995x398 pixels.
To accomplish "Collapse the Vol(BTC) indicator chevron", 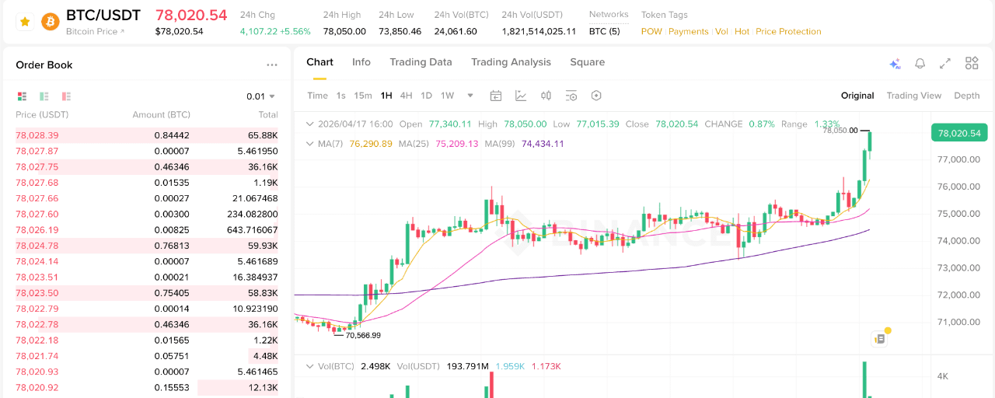I will [310, 366].
